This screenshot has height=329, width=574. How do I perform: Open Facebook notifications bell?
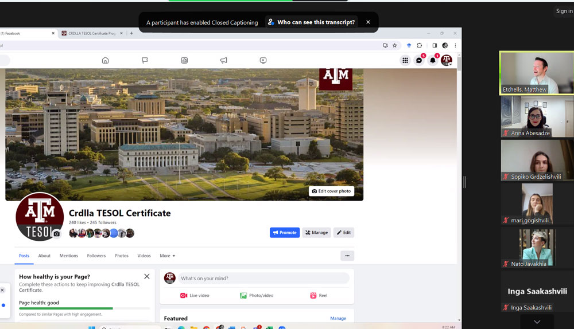(x=433, y=60)
